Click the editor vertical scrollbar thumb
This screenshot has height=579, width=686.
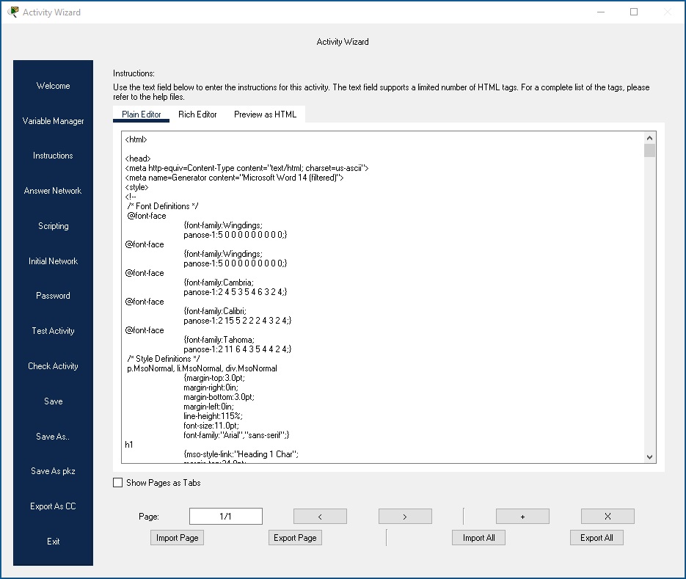tap(650, 150)
